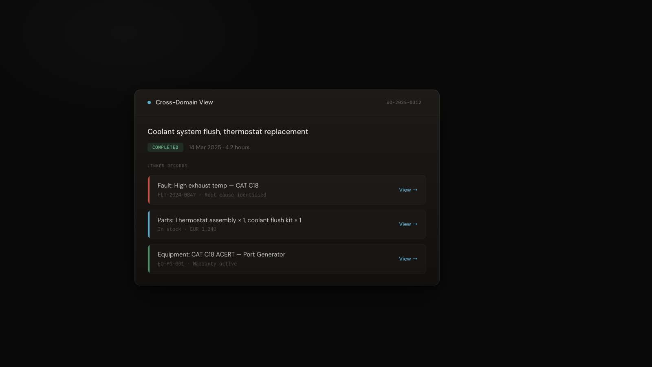Click the In stock EUR 1,240 text
The width and height of the screenshot is (652, 367).
click(x=187, y=230)
